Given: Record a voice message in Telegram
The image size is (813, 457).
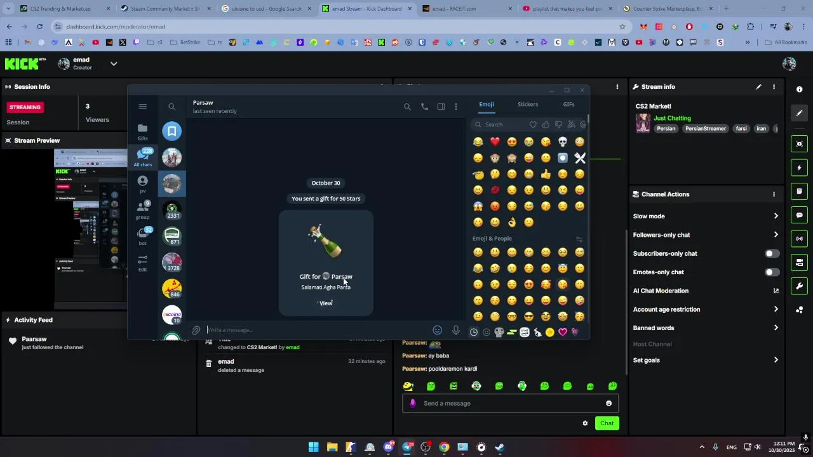Looking at the screenshot, I should tap(455, 330).
